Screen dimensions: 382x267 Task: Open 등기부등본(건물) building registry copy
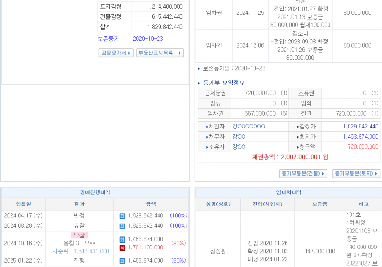click(303, 173)
